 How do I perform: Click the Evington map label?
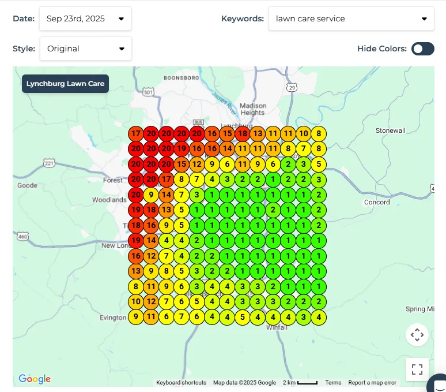[112, 318]
